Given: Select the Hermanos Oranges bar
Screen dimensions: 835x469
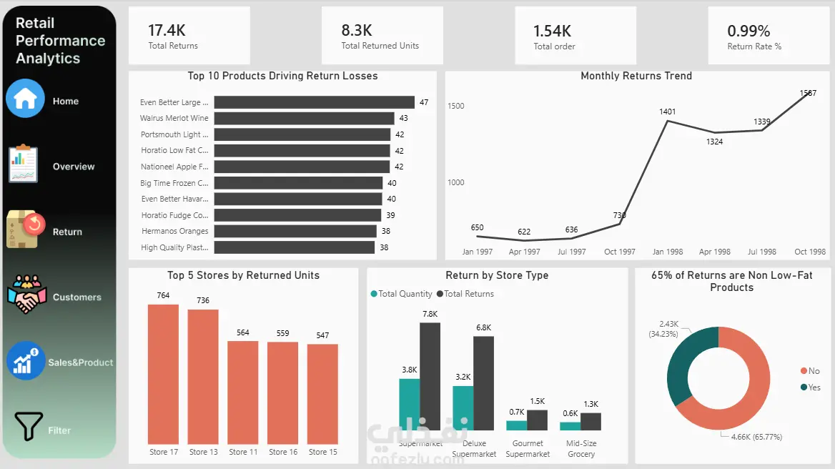Looking at the screenshot, I should [295, 231].
